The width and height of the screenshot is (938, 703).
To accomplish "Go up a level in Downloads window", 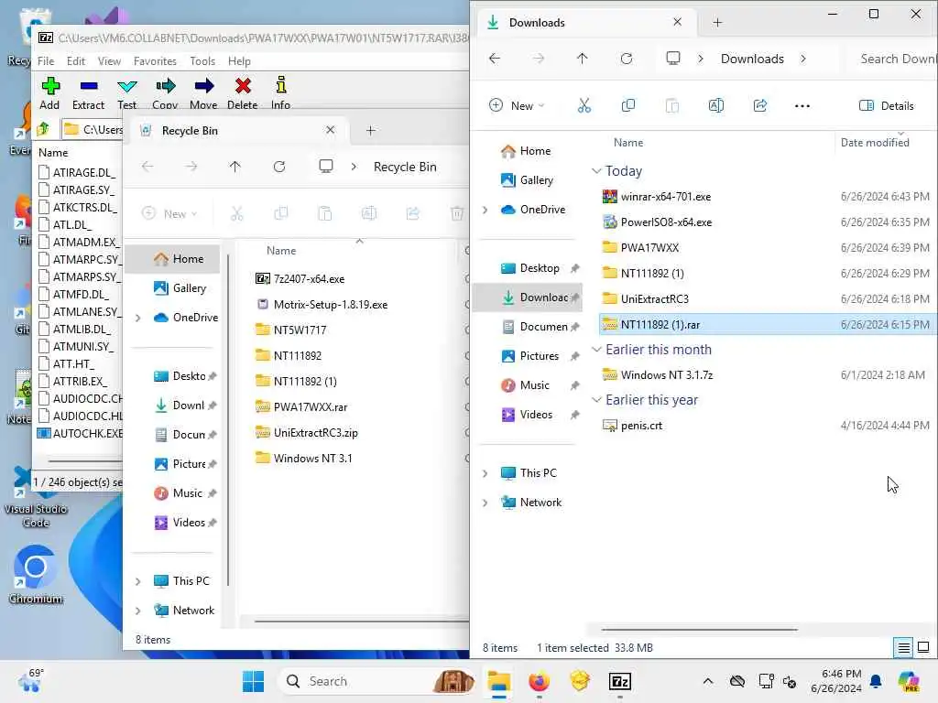I will coord(582,59).
